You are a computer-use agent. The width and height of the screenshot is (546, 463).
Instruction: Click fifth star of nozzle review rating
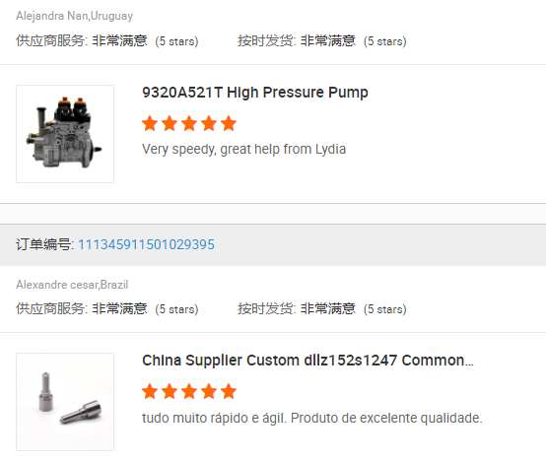(x=229, y=391)
